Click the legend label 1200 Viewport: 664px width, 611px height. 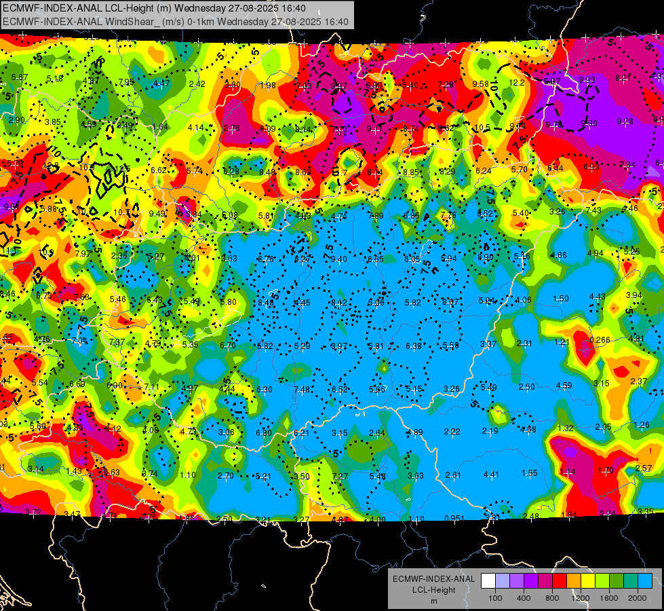tap(580, 598)
